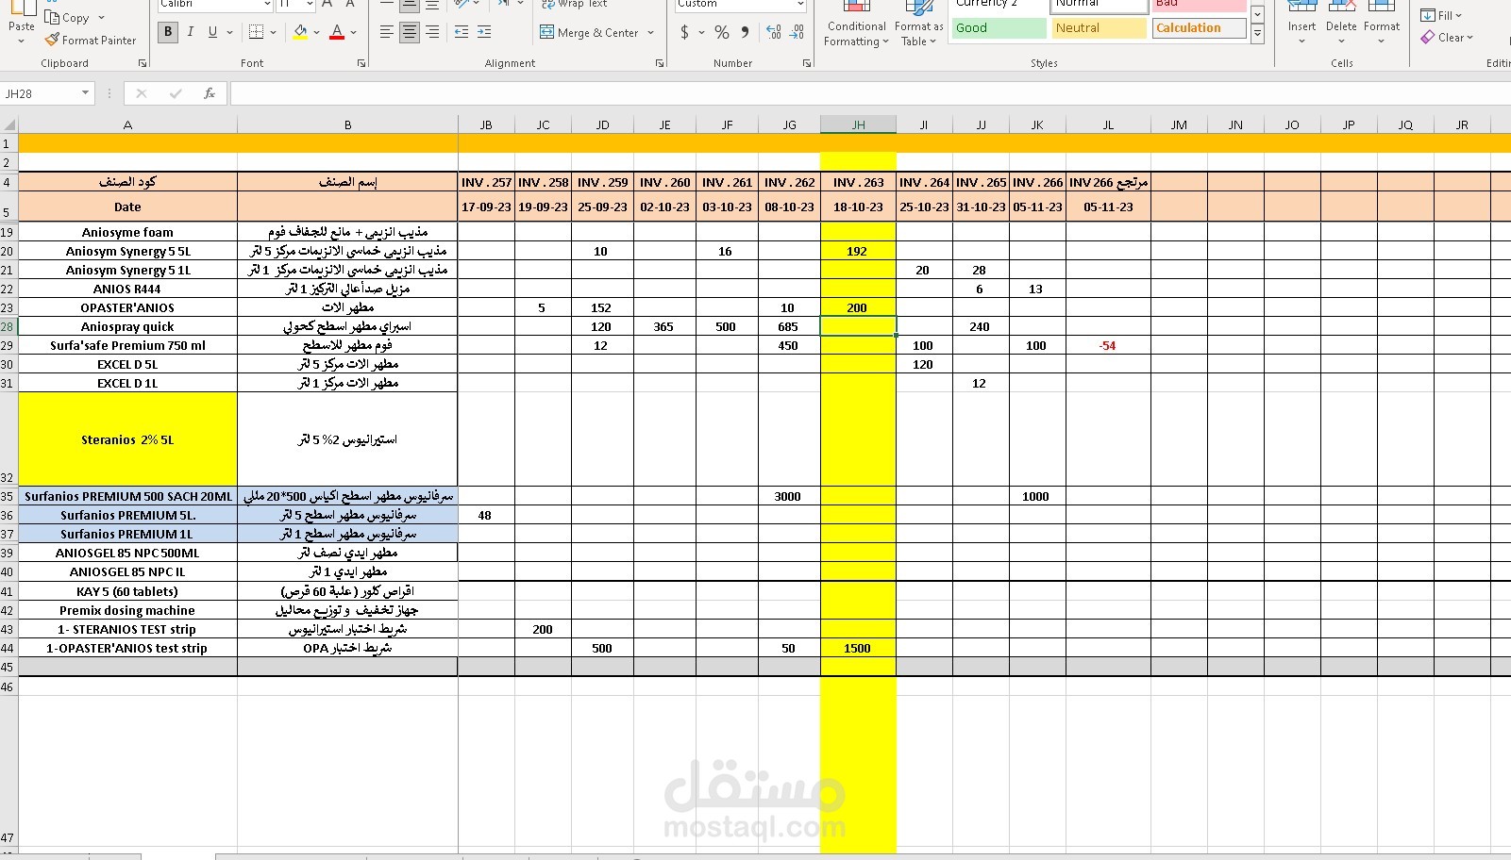Open the Underline style dropdown arrow
The image size is (1511, 860).
click(x=229, y=32)
